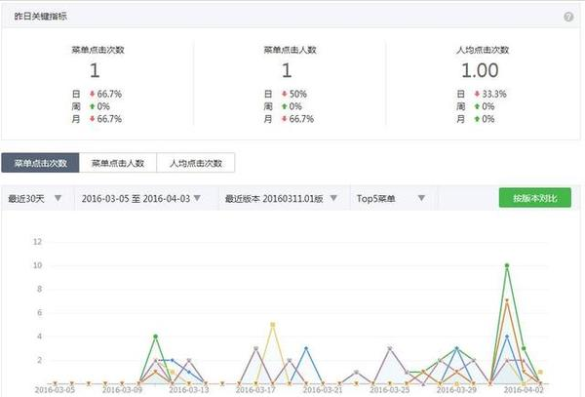585x397 pixels.
Task: Click the green 按版本对比 button
Action: (x=535, y=198)
